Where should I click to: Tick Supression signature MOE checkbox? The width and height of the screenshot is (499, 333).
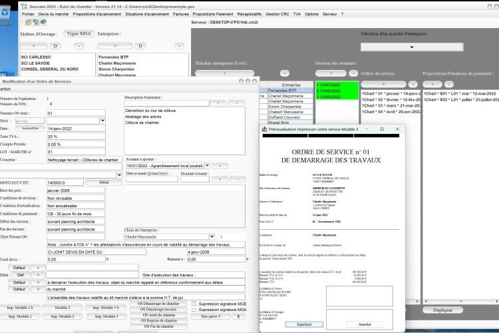coord(194,304)
